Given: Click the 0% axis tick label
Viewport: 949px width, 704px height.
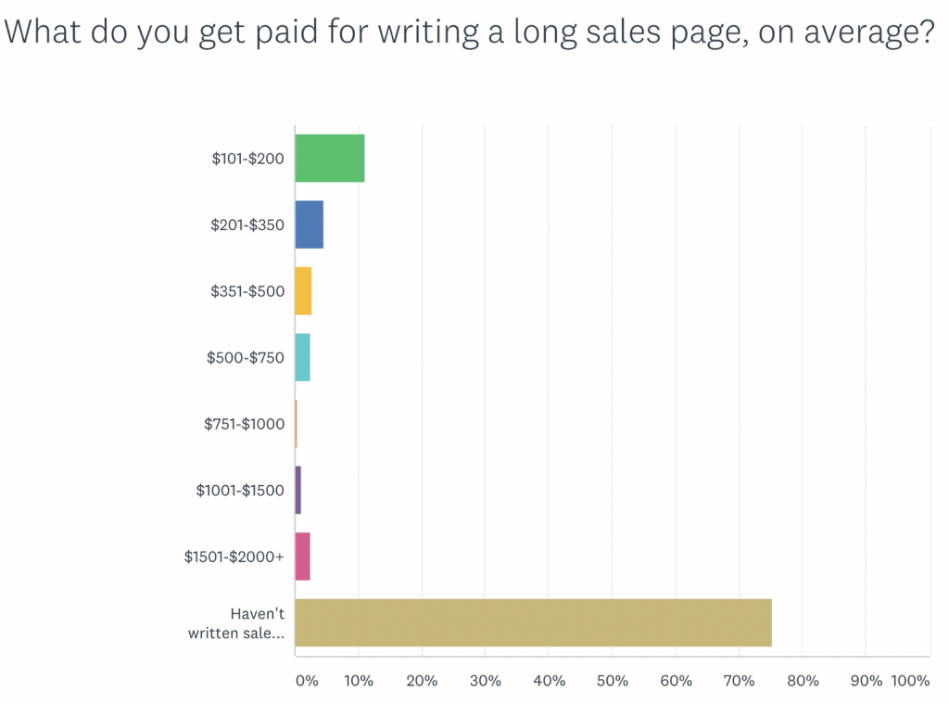Looking at the screenshot, I should 306,681.
